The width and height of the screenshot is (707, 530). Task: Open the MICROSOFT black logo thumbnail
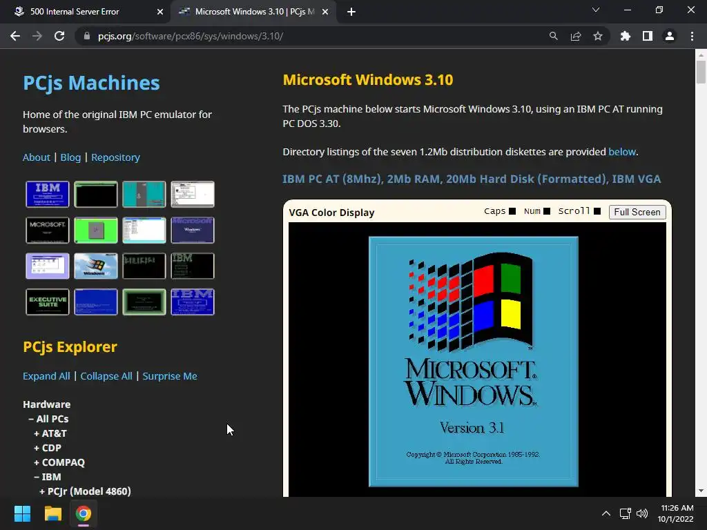tap(48, 230)
